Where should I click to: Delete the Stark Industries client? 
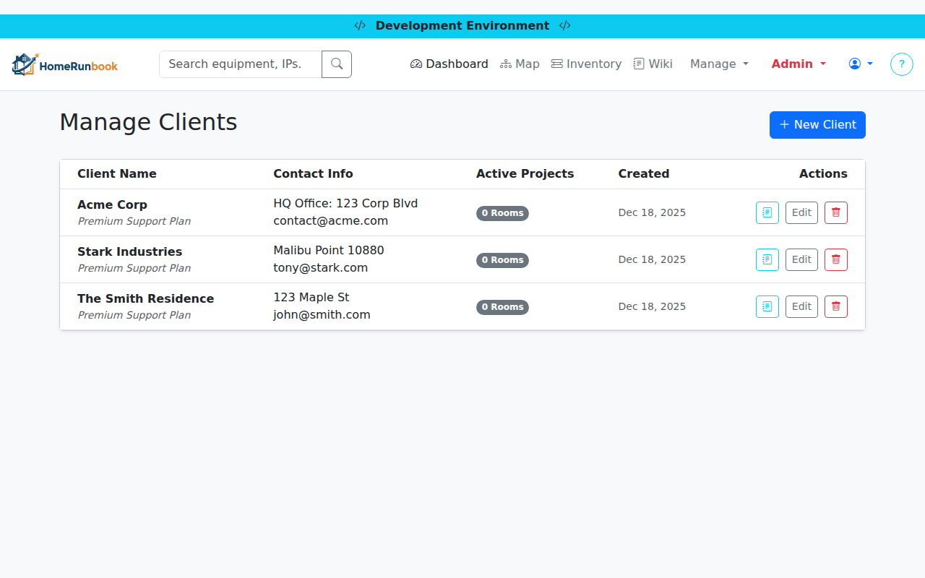(835, 259)
